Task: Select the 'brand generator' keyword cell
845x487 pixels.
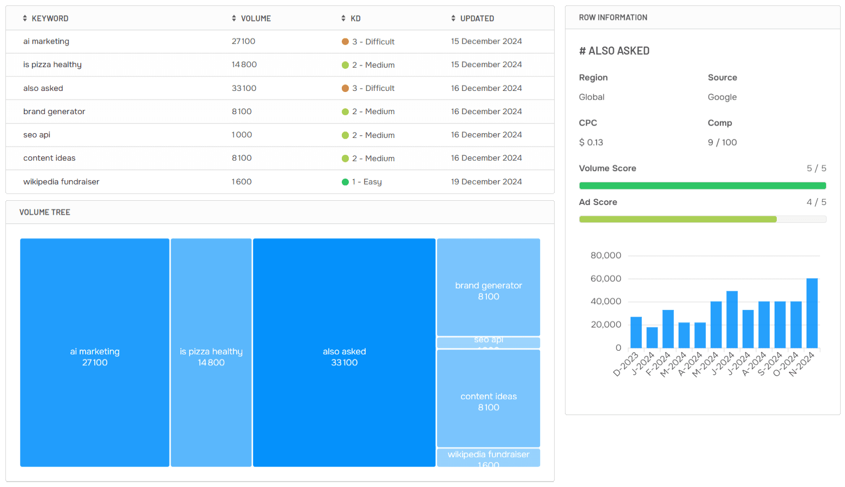Action: click(x=54, y=111)
